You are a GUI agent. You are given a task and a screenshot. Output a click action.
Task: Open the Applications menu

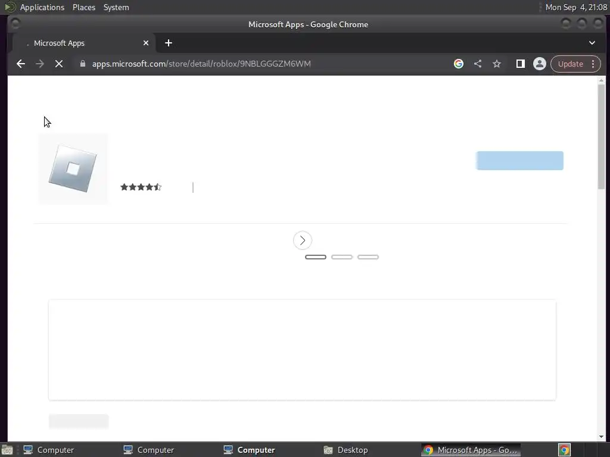pyautogui.click(x=42, y=7)
